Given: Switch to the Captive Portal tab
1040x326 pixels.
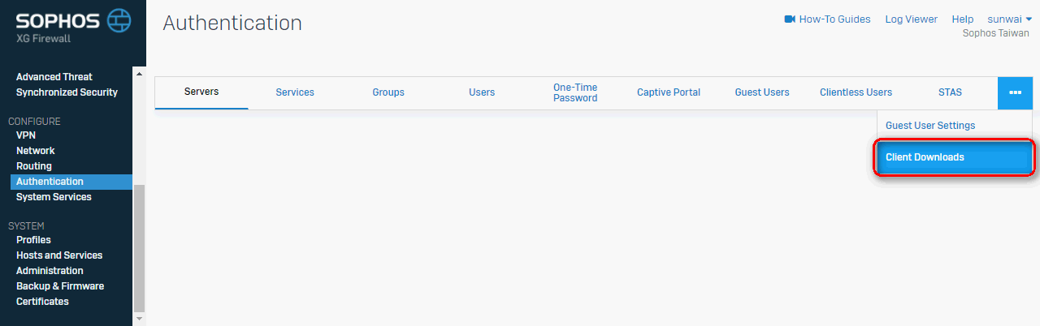Looking at the screenshot, I should tap(669, 92).
